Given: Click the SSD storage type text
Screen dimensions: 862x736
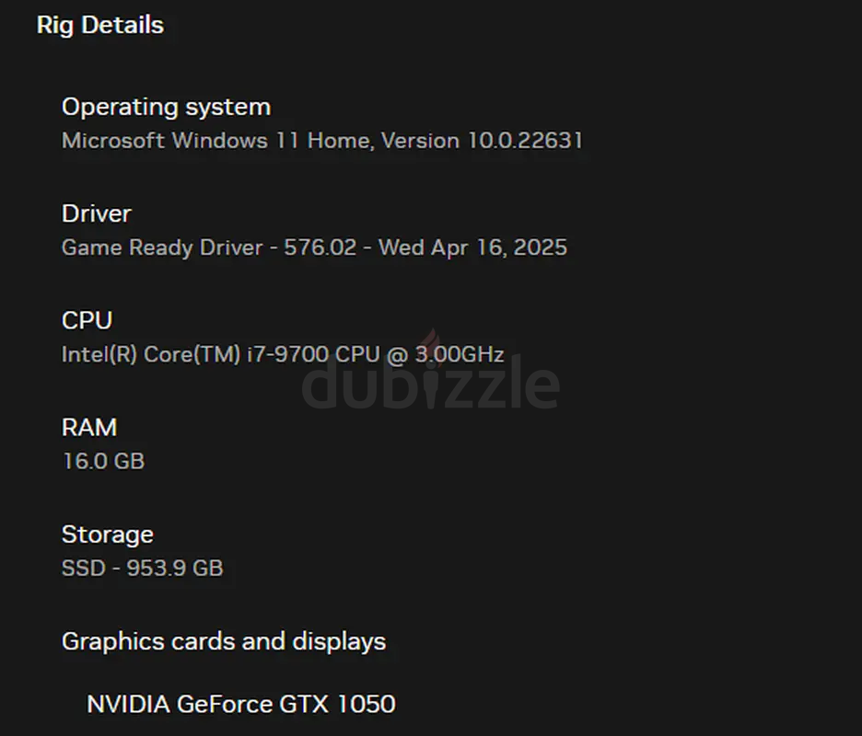Looking at the screenshot, I should (x=81, y=568).
